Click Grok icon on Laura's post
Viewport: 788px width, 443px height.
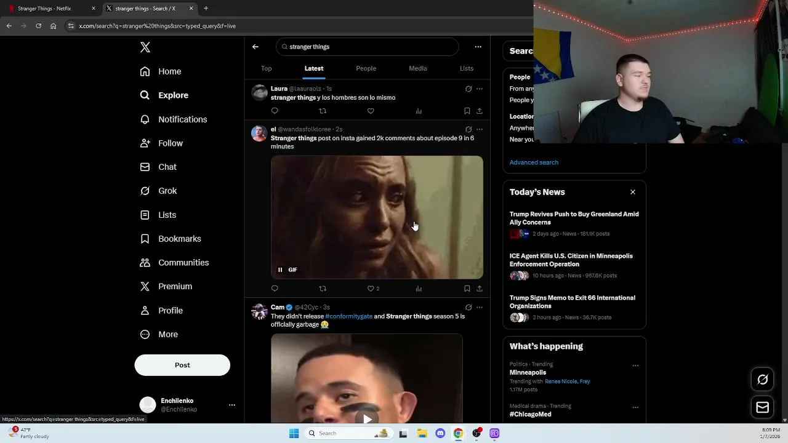coord(468,89)
